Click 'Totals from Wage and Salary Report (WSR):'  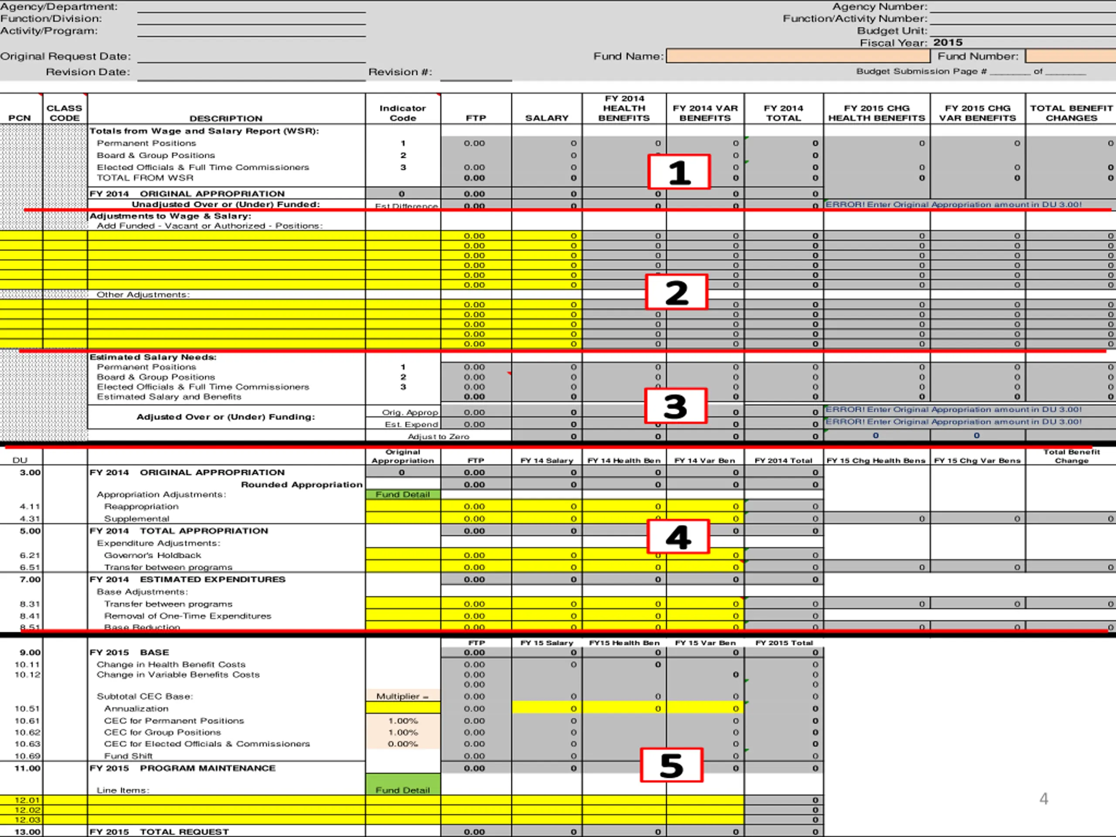click(x=204, y=131)
